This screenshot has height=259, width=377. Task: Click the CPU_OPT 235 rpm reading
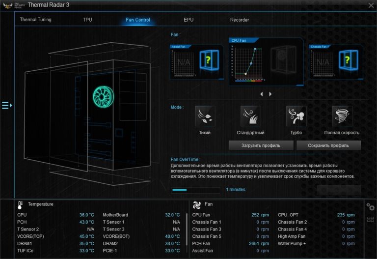point(346,215)
